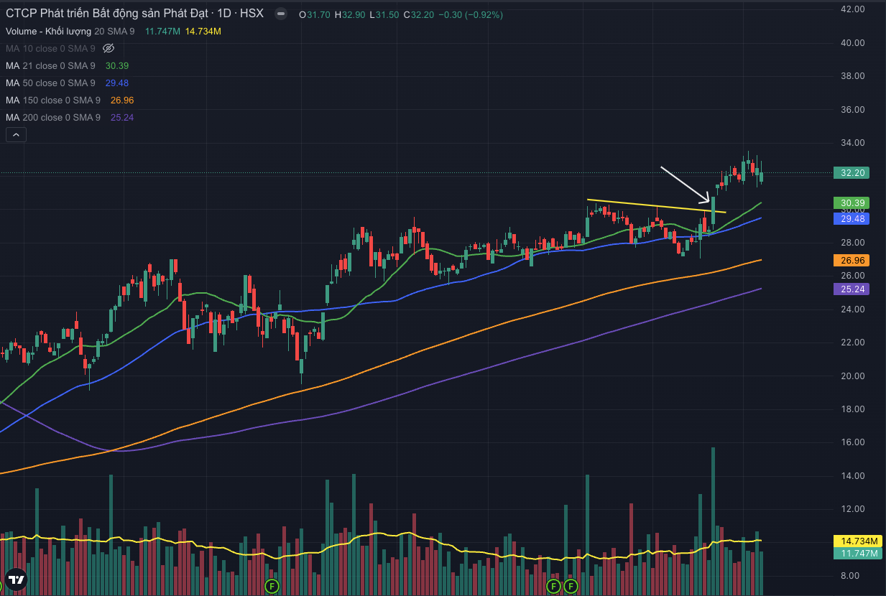Click the low price L31.50 readout
Viewport: 886px width, 596px height.
[384, 14]
